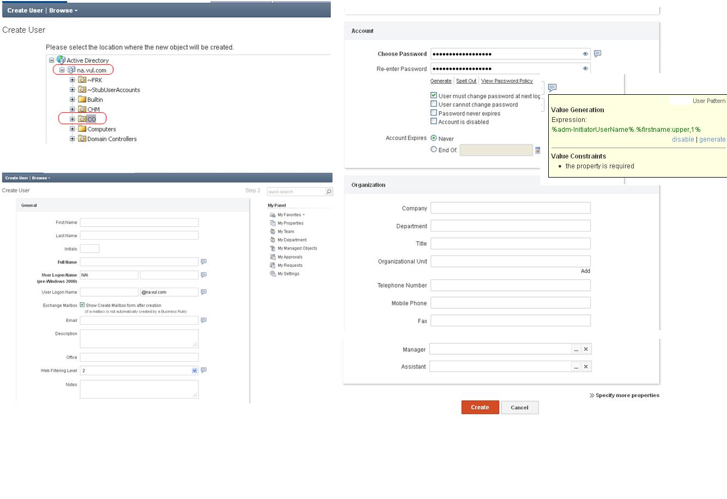
Task: Check Account is disabled
Action: (x=434, y=121)
